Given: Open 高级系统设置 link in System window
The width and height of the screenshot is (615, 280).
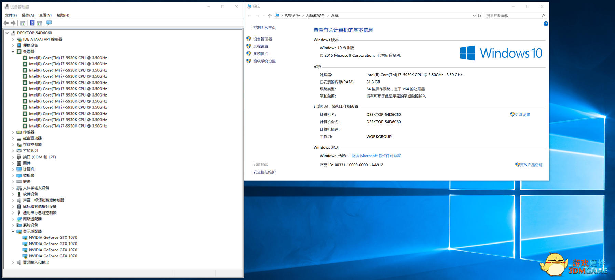Looking at the screenshot, I should tap(264, 61).
